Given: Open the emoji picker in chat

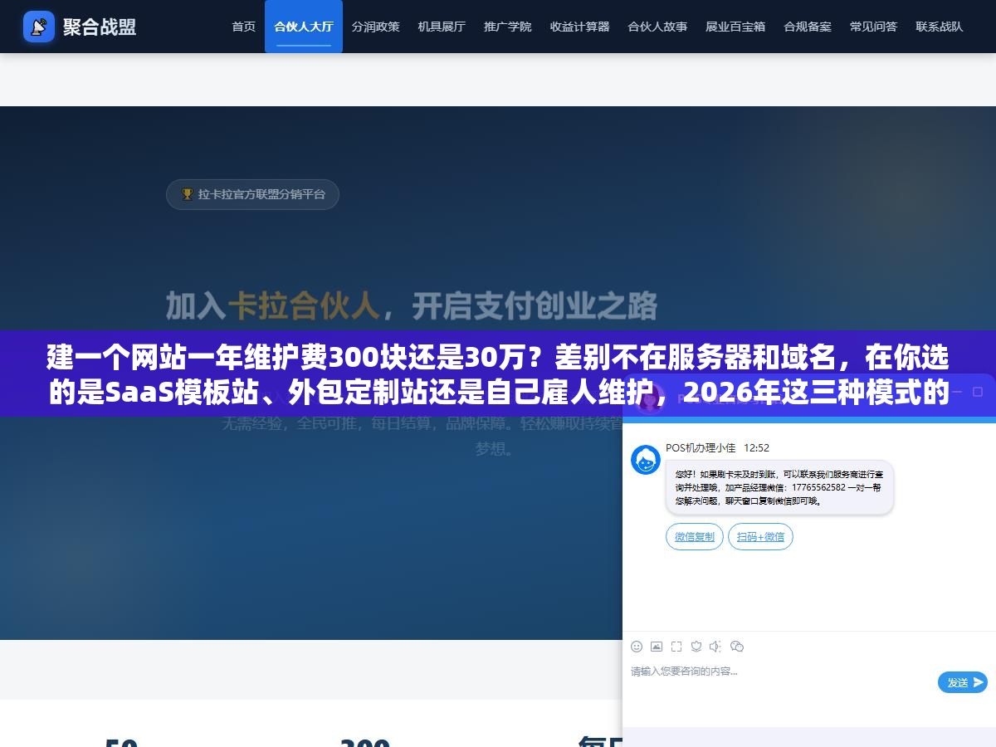Looking at the screenshot, I should pos(637,647).
